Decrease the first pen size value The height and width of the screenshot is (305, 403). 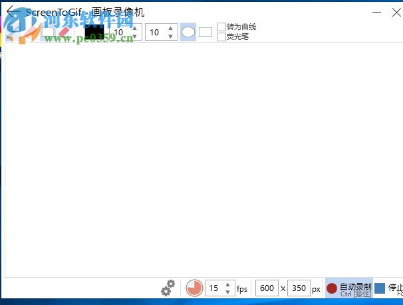pos(135,37)
